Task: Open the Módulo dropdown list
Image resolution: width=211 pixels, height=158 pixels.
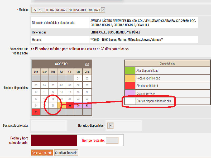Action: point(103,10)
